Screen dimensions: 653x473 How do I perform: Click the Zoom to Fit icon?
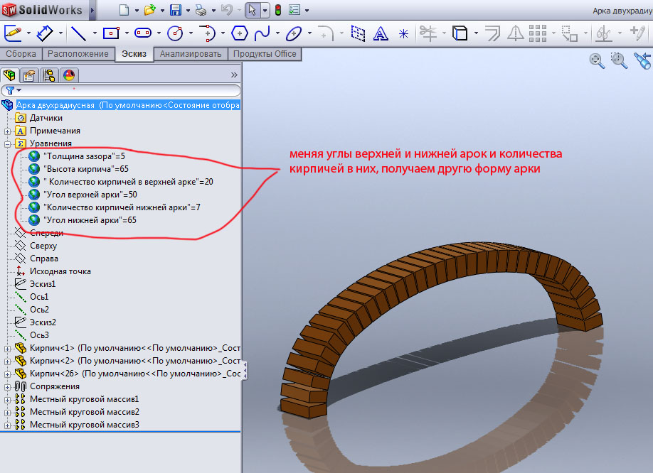(597, 61)
